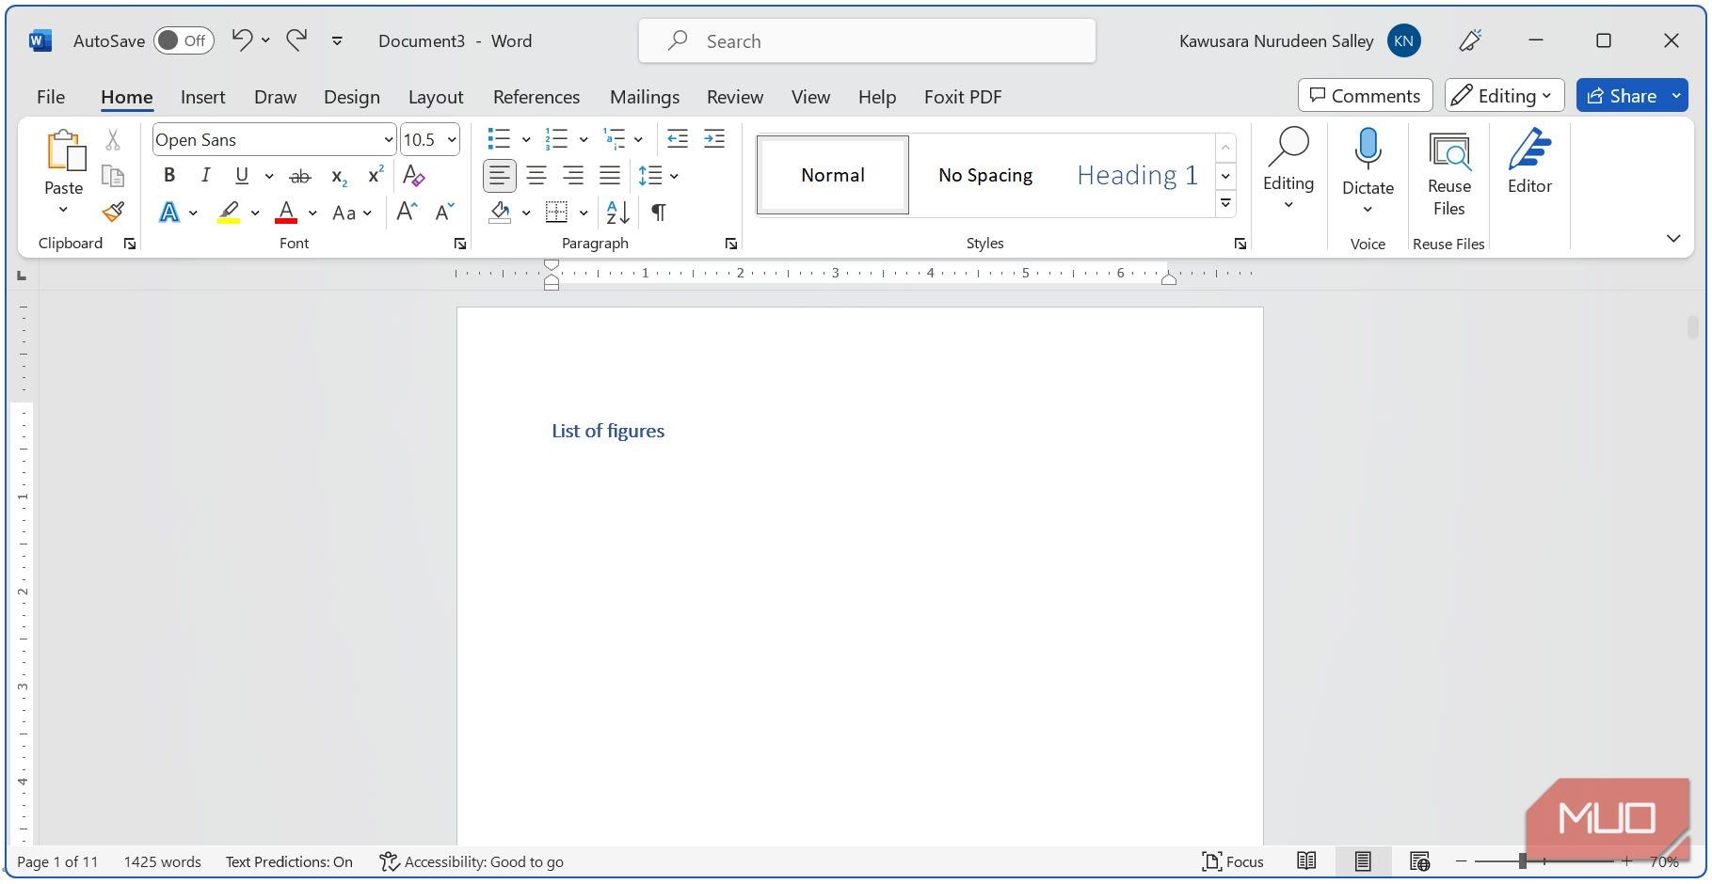This screenshot has height=884, width=1712.
Task: Switch to Read Mode view
Action: coord(1306,860)
